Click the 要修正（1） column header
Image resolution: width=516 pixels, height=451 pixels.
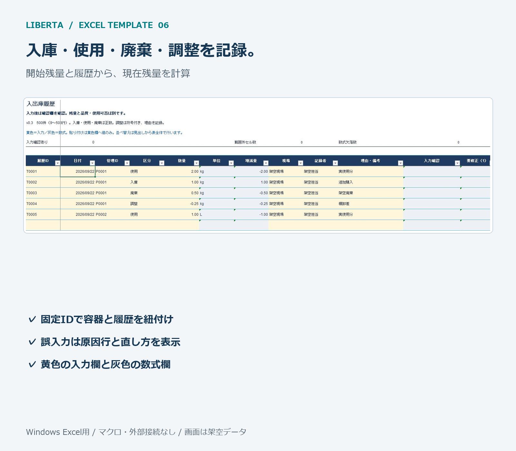(476, 161)
